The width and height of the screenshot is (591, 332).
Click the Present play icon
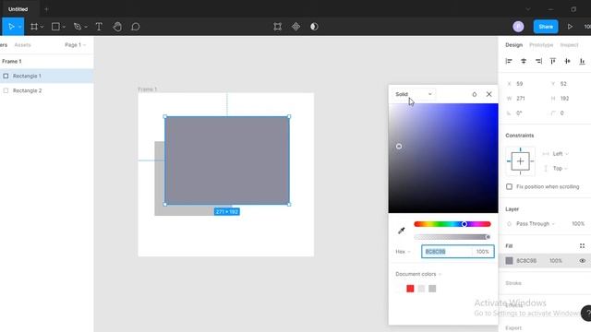570,27
